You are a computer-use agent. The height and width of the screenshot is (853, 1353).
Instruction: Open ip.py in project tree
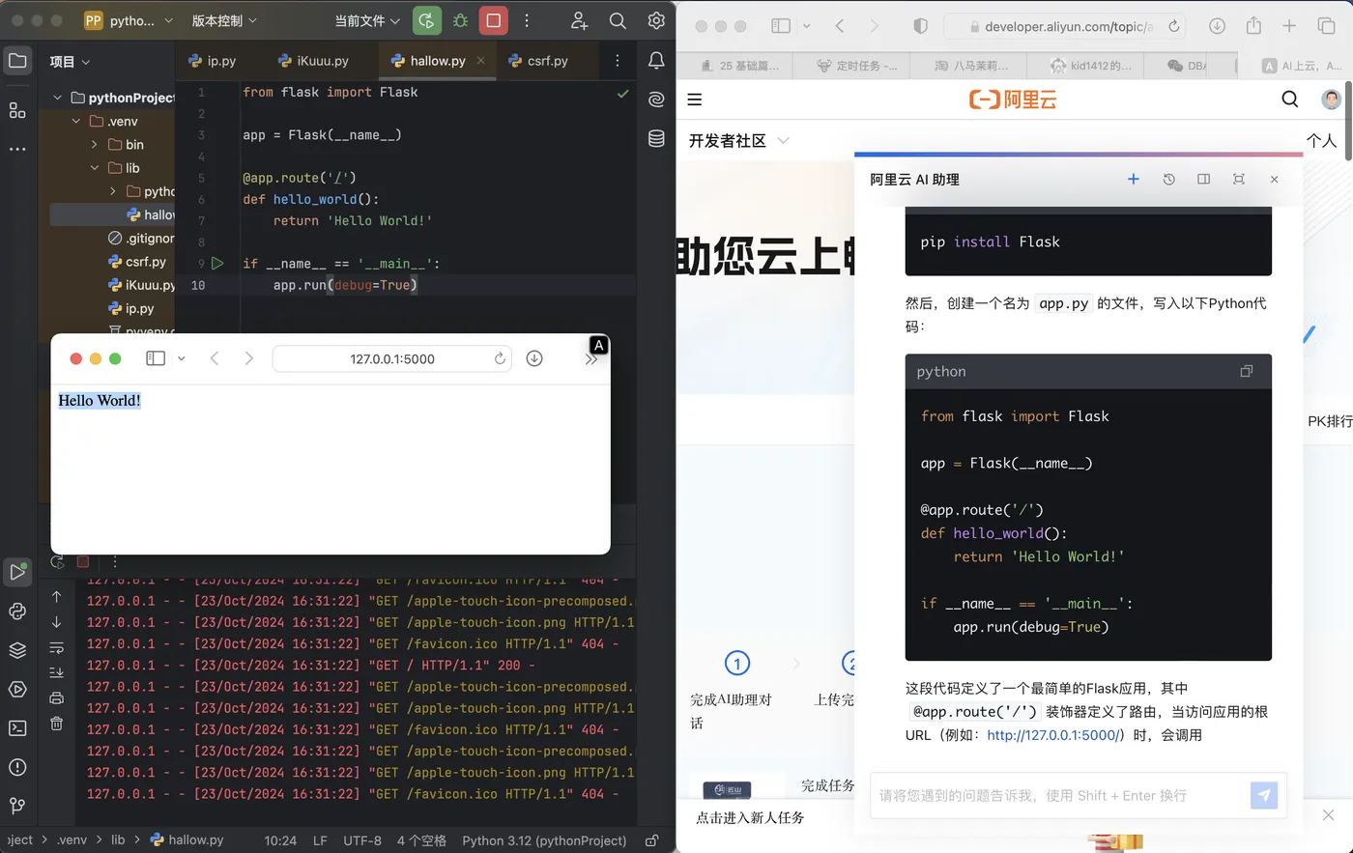tap(131, 309)
